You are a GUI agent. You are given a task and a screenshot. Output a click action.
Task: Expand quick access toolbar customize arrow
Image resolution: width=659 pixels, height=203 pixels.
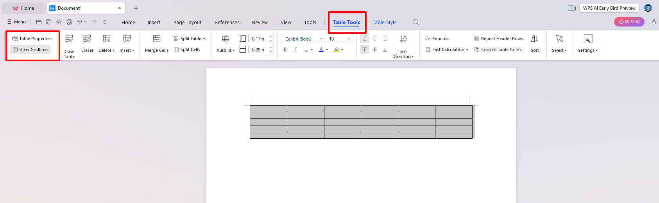pos(105,22)
